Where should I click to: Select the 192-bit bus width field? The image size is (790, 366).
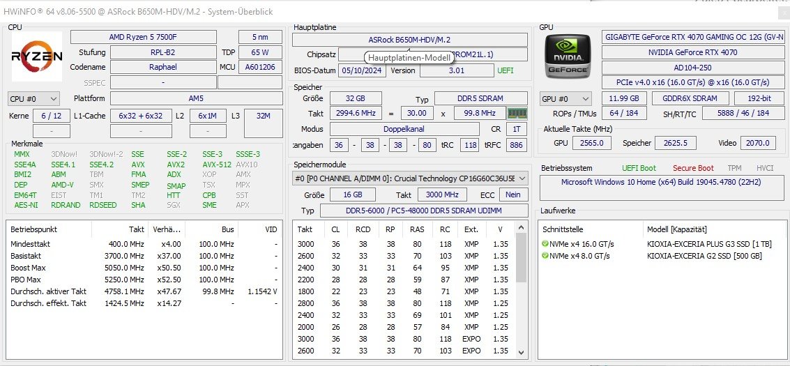click(x=759, y=99)
